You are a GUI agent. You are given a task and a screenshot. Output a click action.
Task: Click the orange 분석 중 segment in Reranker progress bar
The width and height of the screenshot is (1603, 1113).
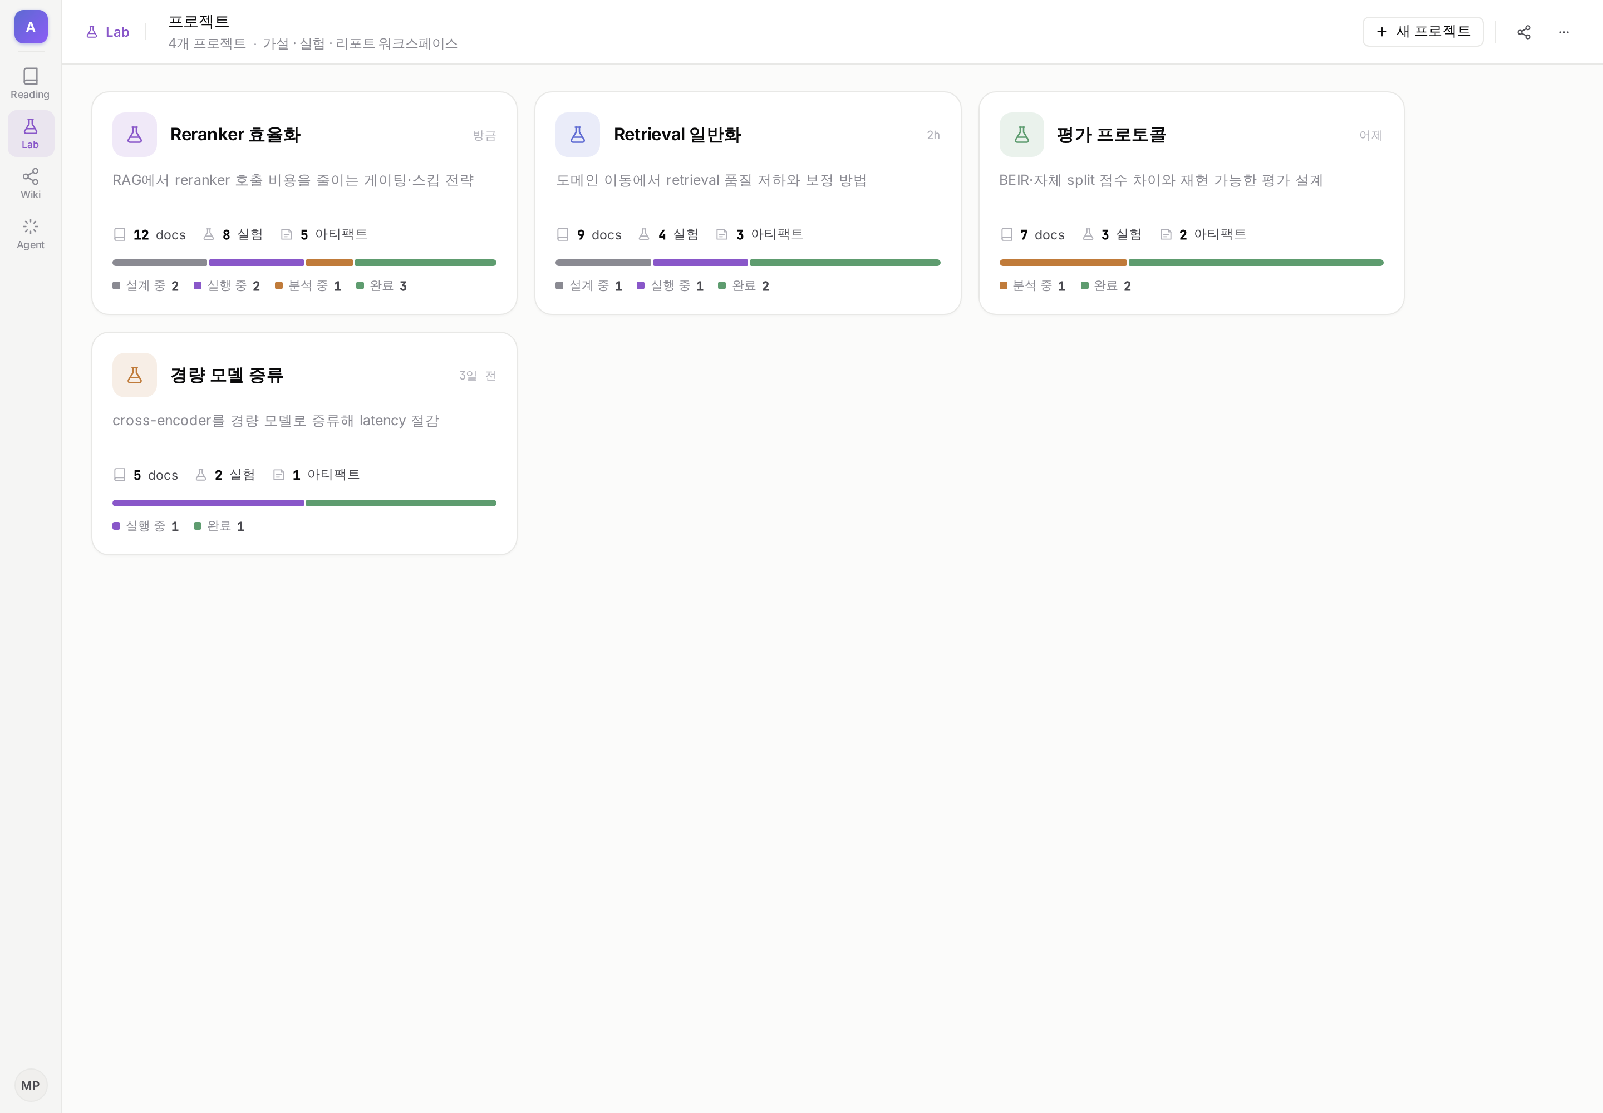[x=330, y=263]
